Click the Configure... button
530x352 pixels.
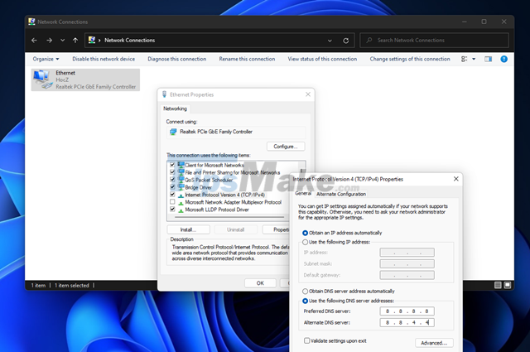click(x=286, y=147)
